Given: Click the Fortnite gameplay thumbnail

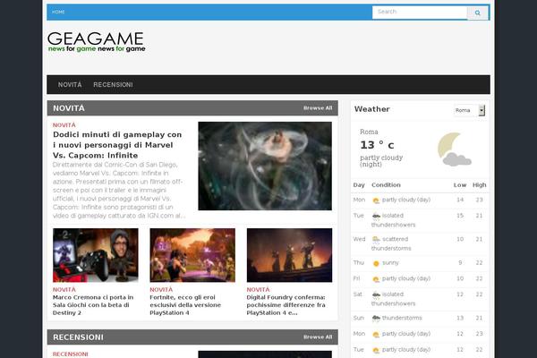Looking at the screenshot, I should [192, 255].
